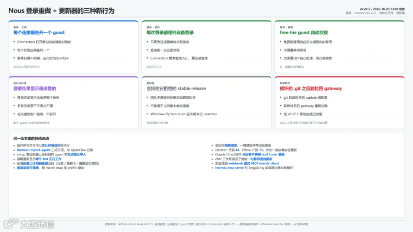The width and height of the screenshot is (413, 232).
Task: Click bullet '与交接机制一起做，不拆开'
Action: (x=37, y=114)
